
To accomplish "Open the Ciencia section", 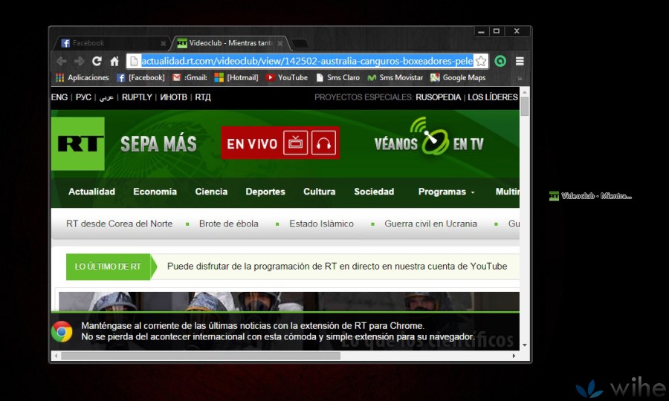I will [x=211, y=192].
